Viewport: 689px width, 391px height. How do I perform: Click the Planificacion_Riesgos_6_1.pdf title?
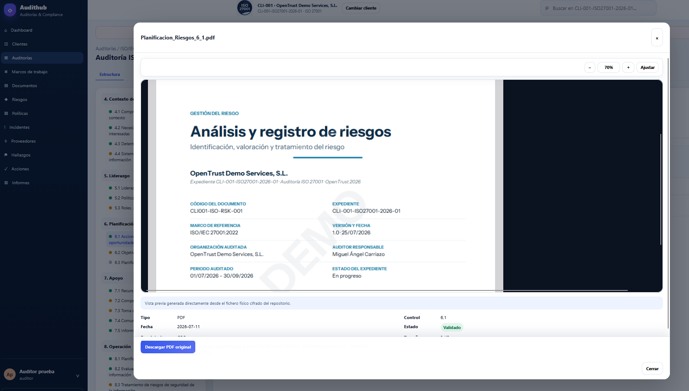pos(178,38)
